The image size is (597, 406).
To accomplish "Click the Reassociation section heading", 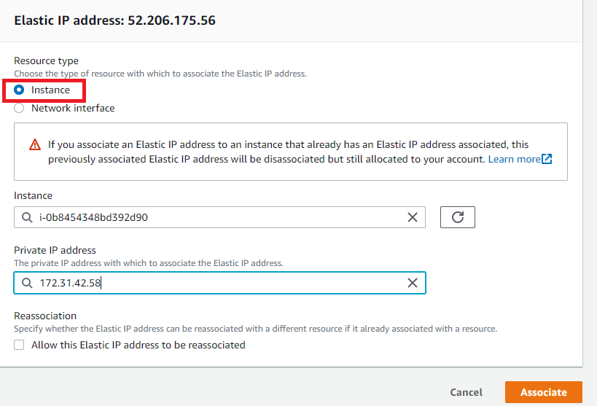I will click(x=45, y=316).
